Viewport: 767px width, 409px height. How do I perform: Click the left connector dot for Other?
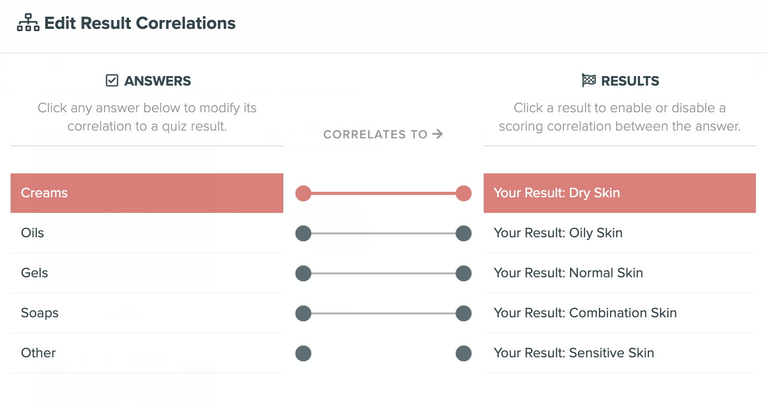[303, 353]
